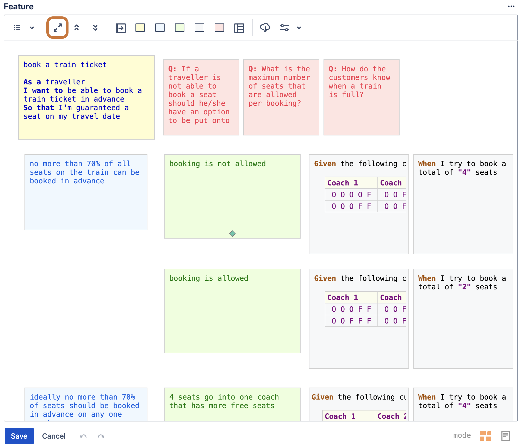
Task: Expand the settings dropdown chevron
Action: click(x=299, y=28)
